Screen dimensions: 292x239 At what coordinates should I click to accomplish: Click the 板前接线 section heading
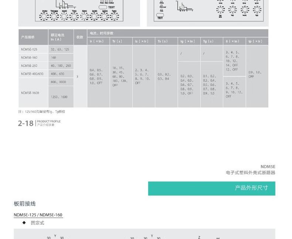pos(25,204)
